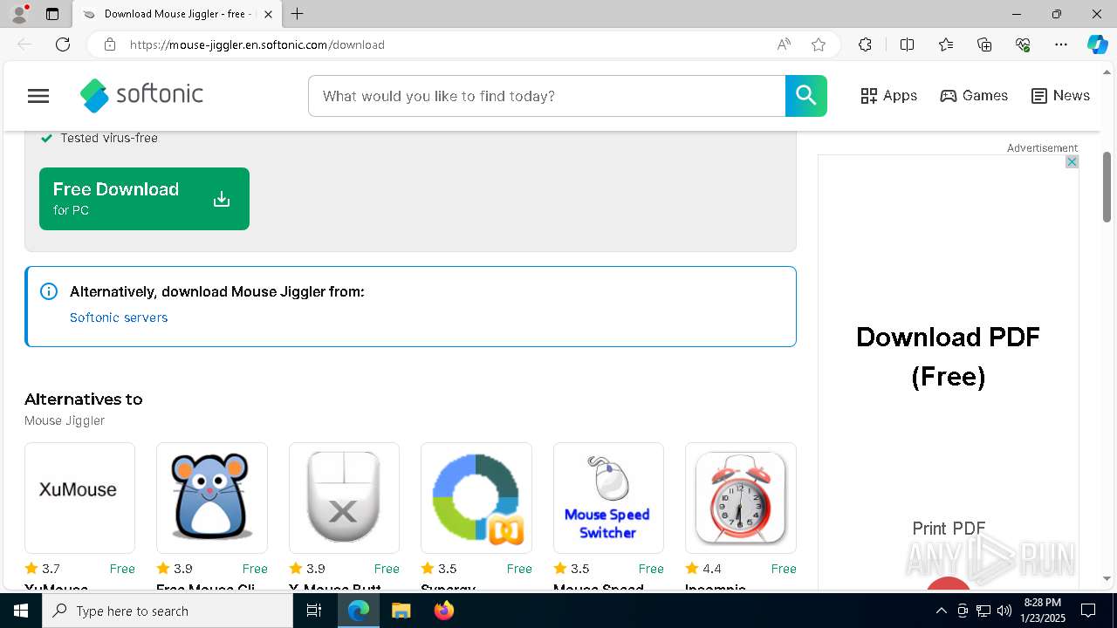Open Edge Settings and more menu

(x=1061, y=44)
